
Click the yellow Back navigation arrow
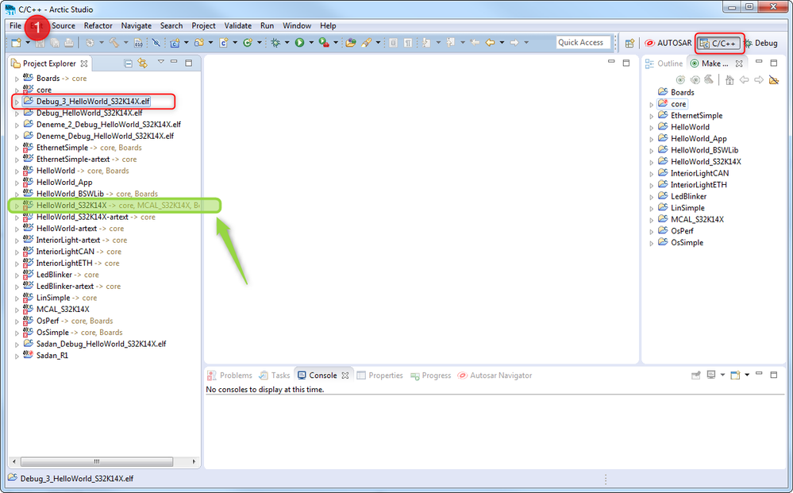490,43
